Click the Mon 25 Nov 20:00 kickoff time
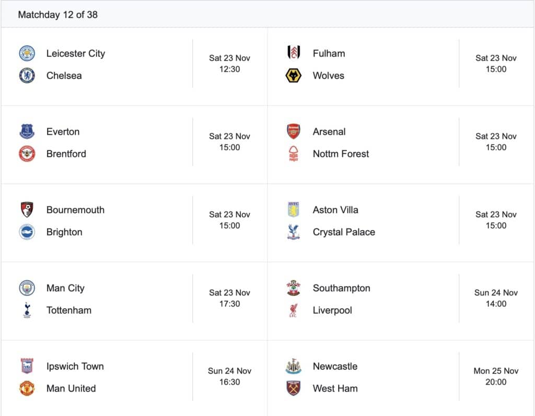 (496, 376)
